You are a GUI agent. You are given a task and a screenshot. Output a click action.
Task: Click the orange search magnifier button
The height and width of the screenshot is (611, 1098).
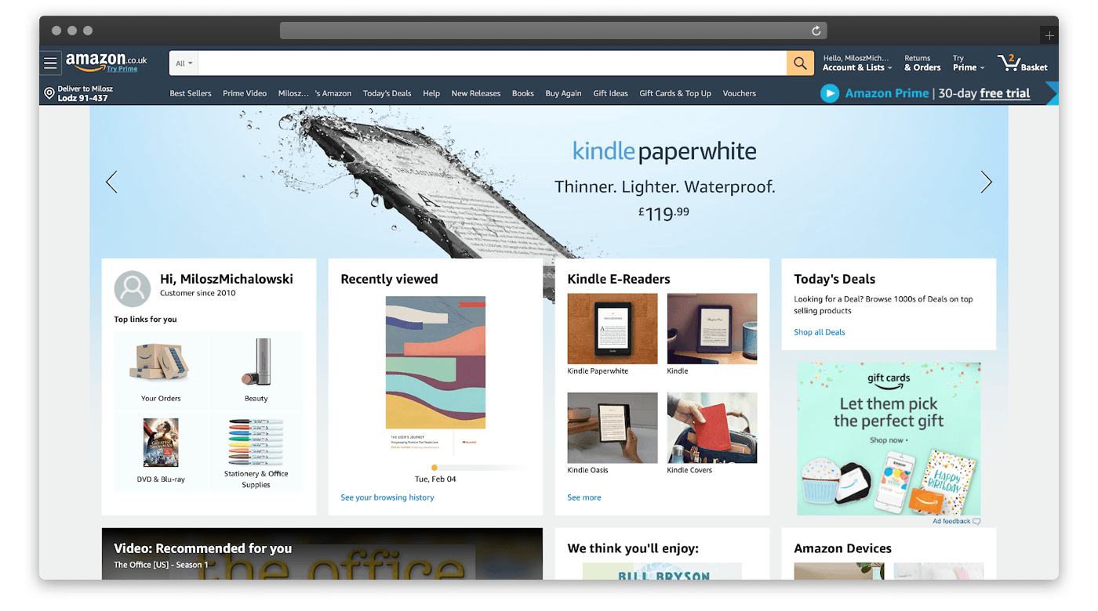click(800, 63)
